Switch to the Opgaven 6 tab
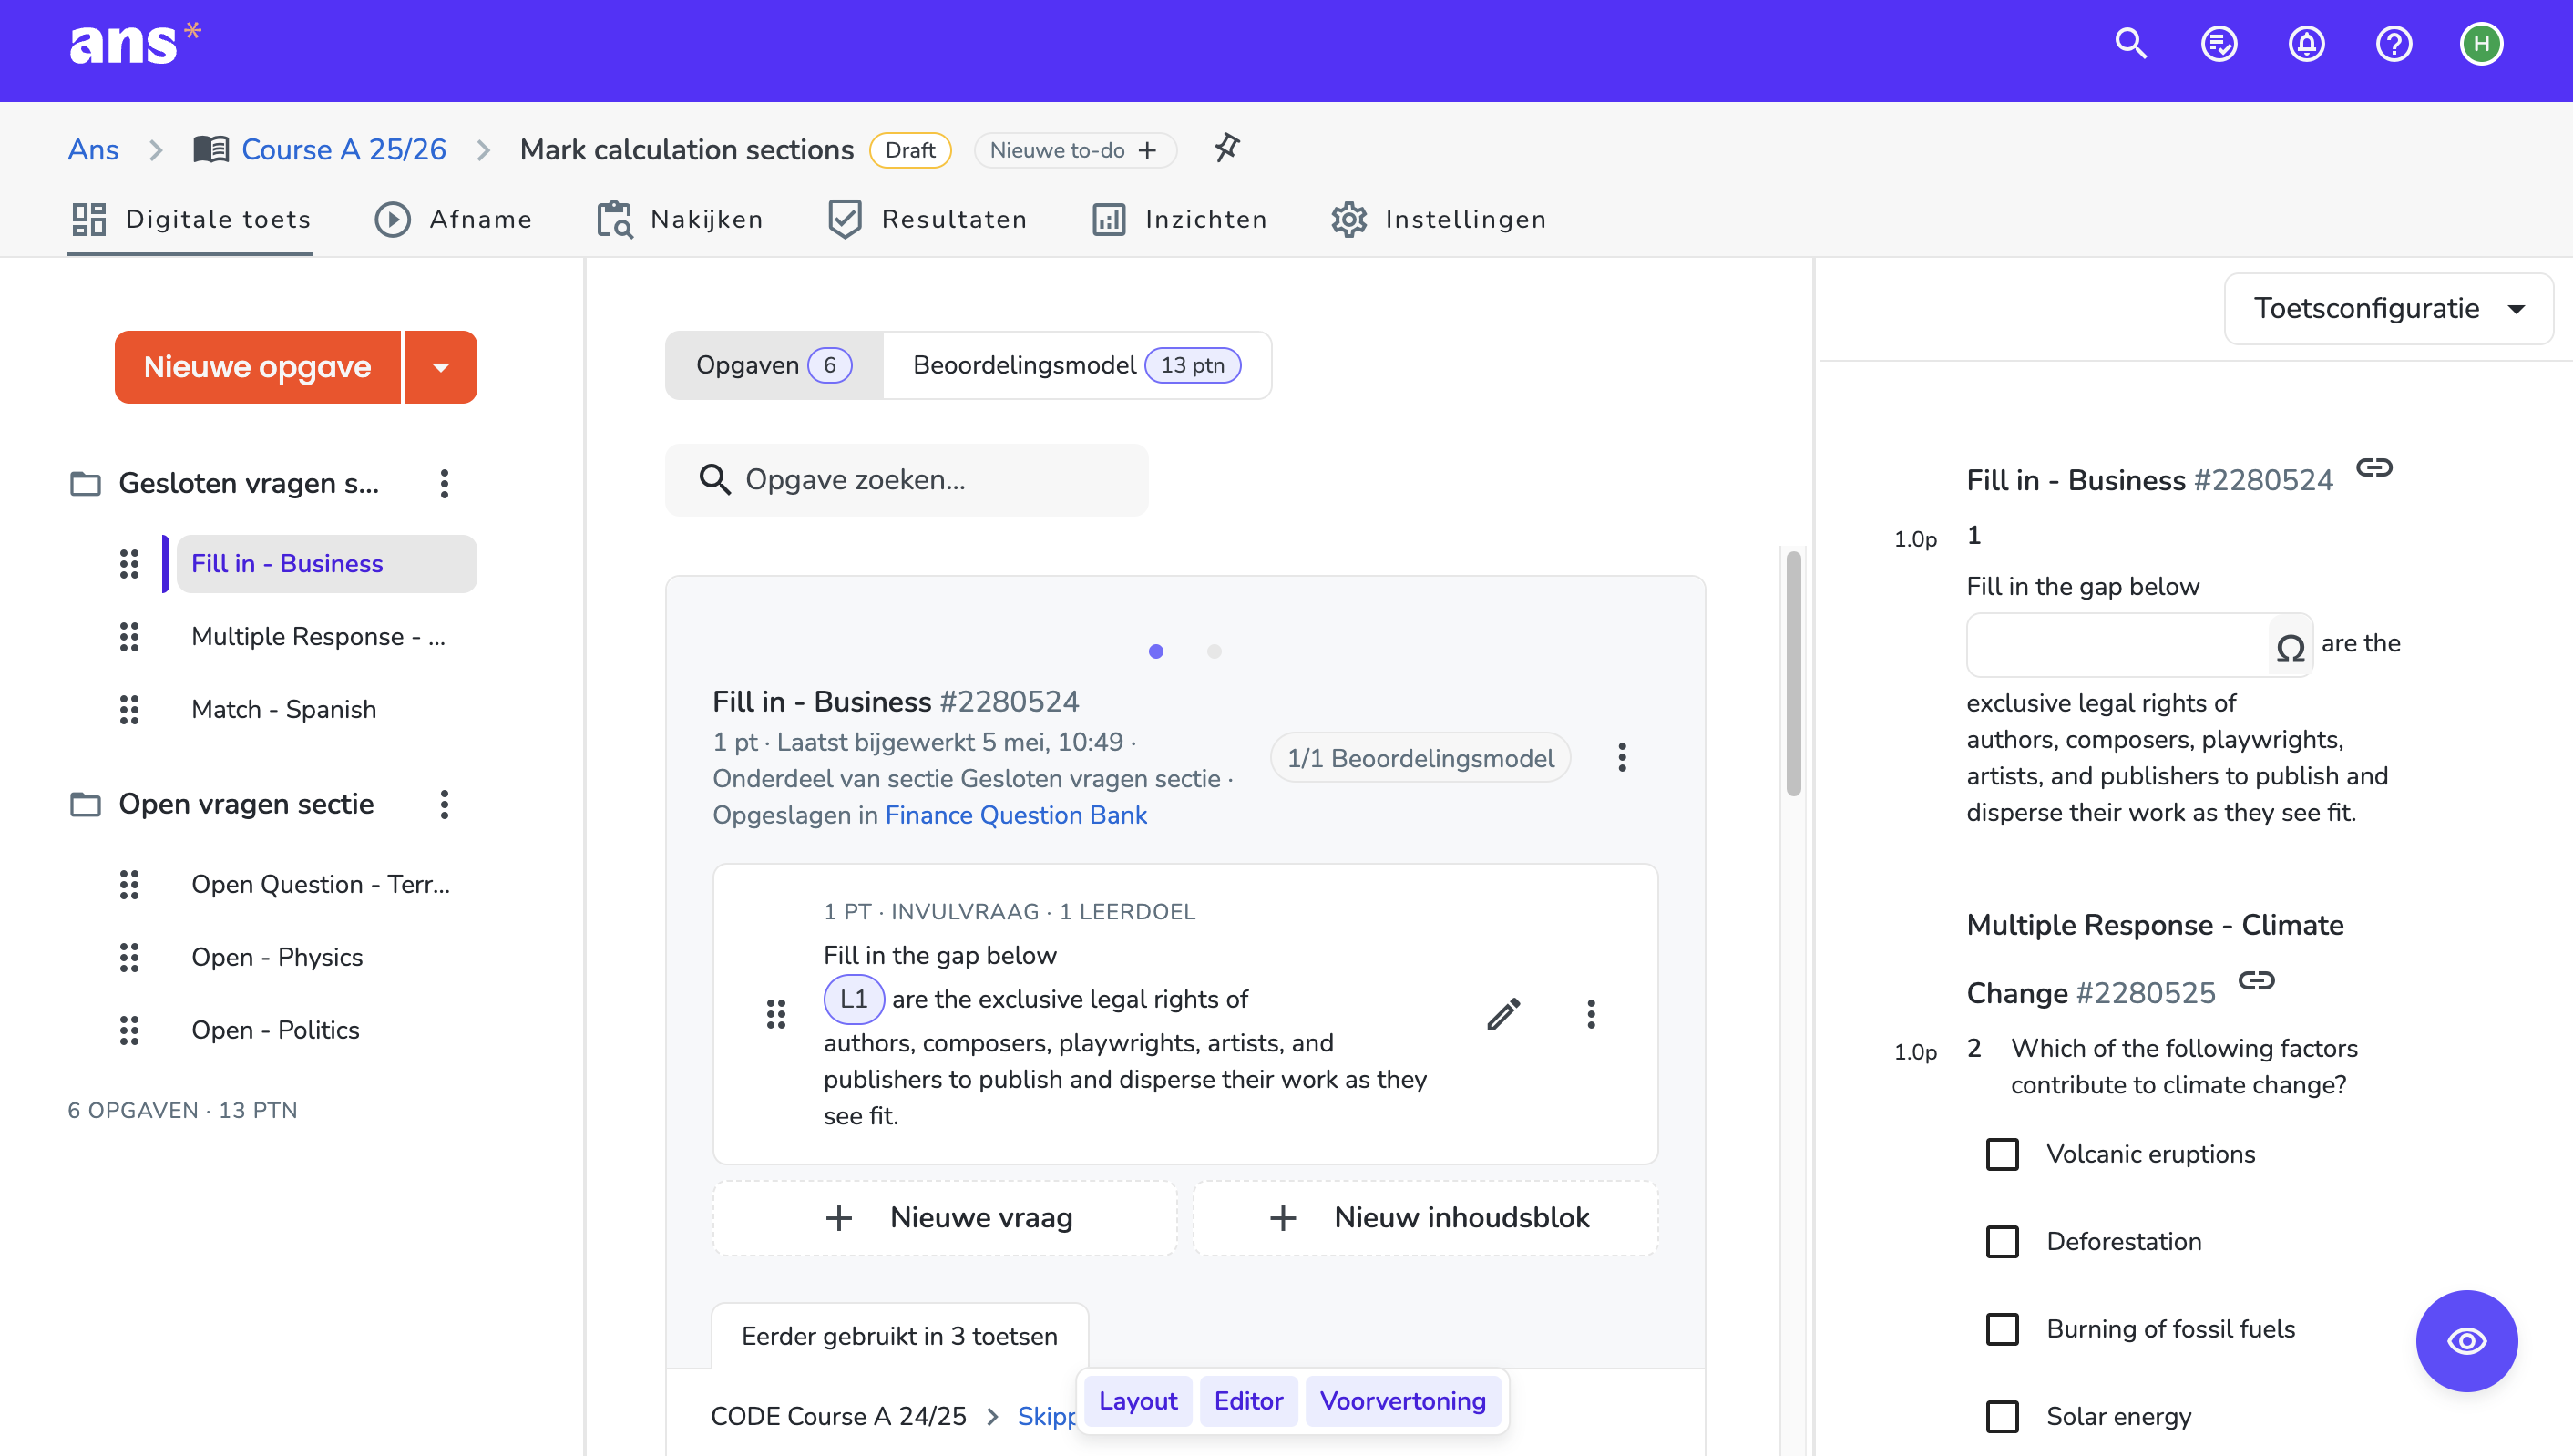2573x1456 pixels. 774,366
